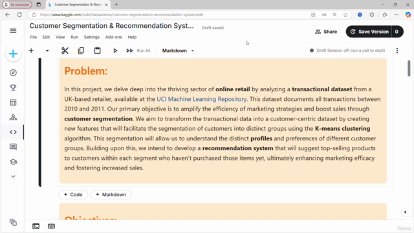Open keyboard shortcuts icon at bottom
This screenshot has width=414, height=233.
click(x=51, y=226)
